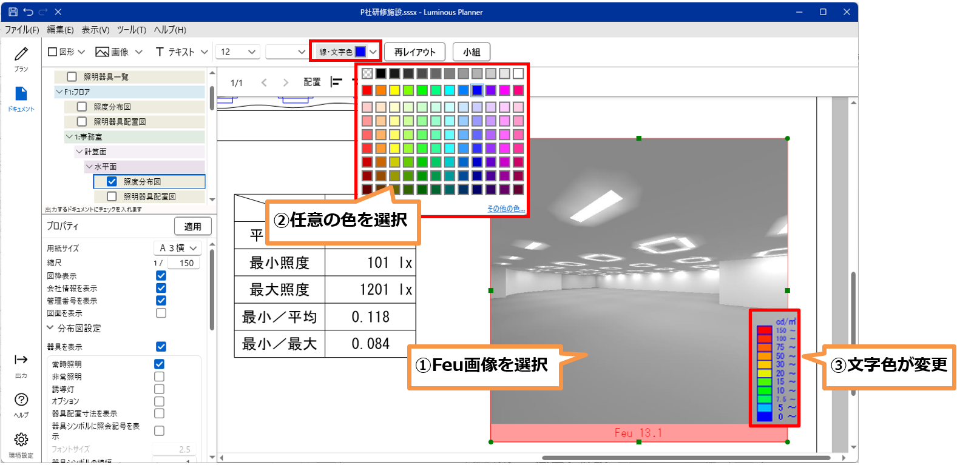957x465 pixels.
Task: Uncheck the checked 照度分布図 under 水平面
Action: (112, 181)
